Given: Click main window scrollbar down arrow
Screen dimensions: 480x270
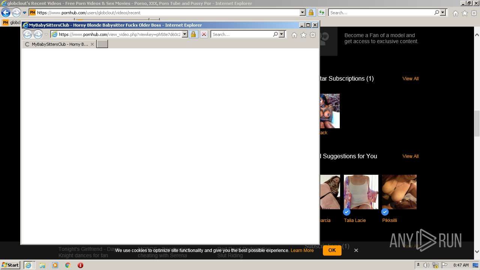Looking at the screenshot, I should [x=477, y=252].
